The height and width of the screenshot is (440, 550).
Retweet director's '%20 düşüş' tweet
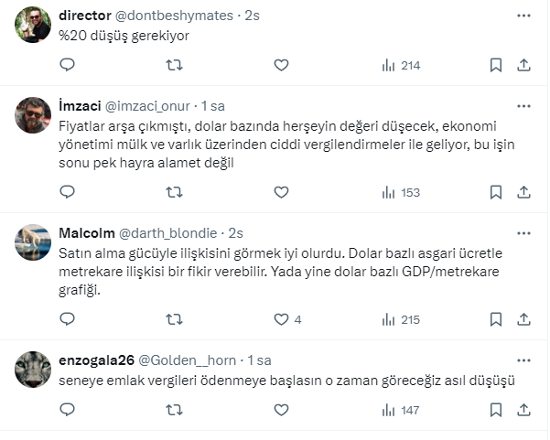tap(174, 65)
